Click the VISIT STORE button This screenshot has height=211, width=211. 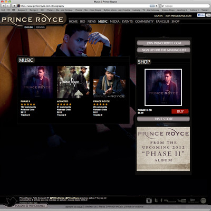tap(164, 119)
